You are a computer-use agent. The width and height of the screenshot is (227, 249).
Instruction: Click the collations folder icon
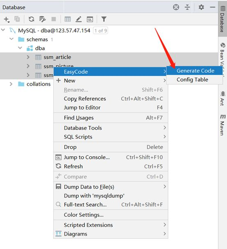pos(21,84)
